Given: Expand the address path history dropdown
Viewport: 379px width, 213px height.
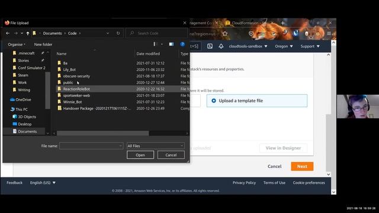Looking at the screenshot, I should click(108, 33).
